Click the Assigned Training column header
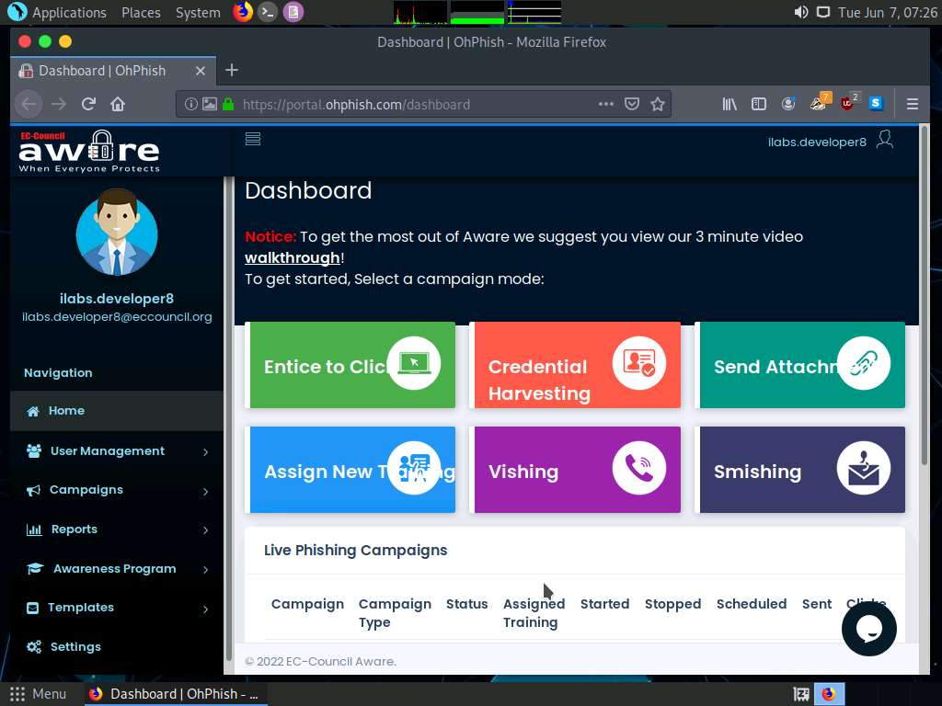The image size is (942, 706). pyautogui.click(x=534, y=613)
